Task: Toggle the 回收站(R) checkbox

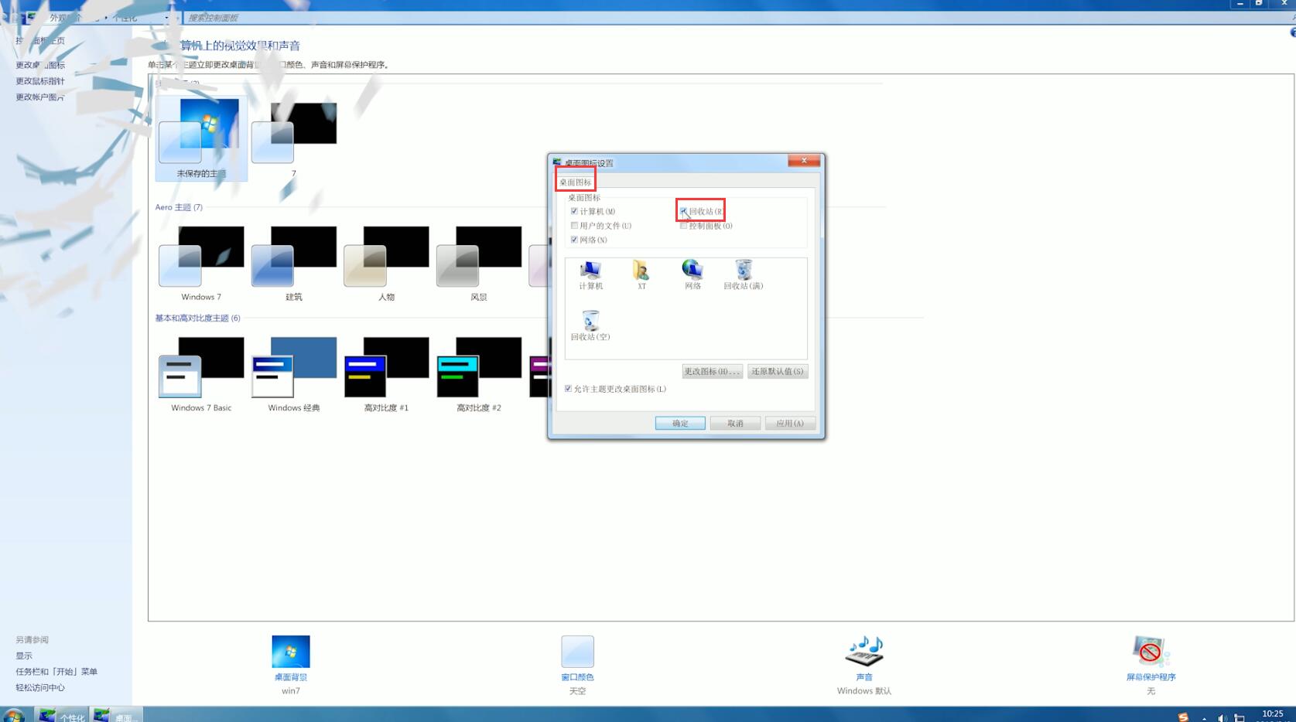Action: click(x=683, y=211)
